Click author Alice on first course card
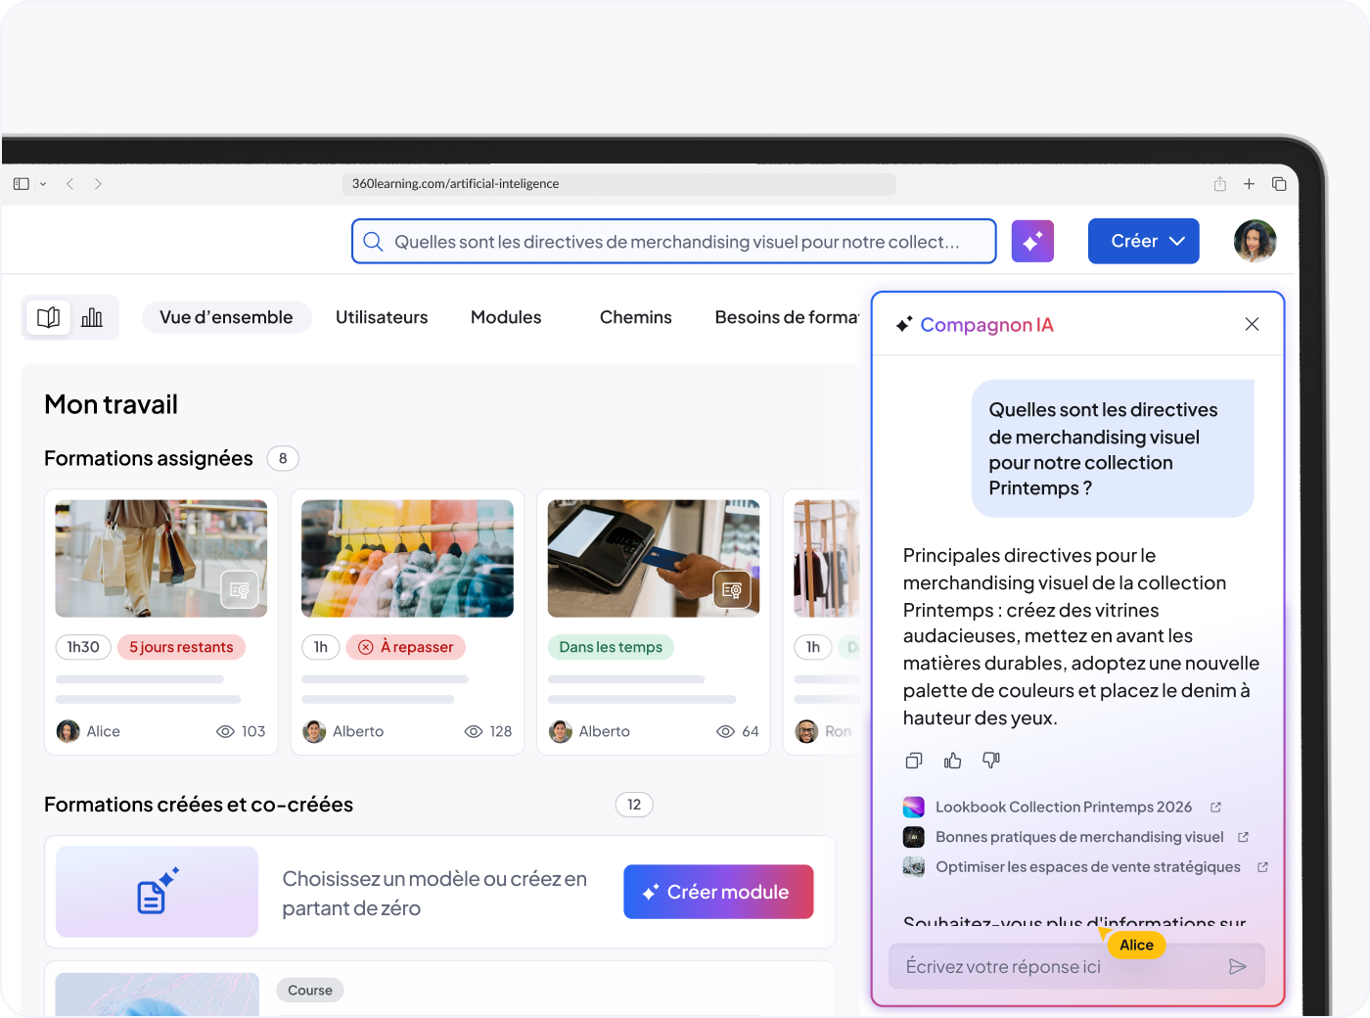This screenshot has height=1018, width=1370. [89, 731]
